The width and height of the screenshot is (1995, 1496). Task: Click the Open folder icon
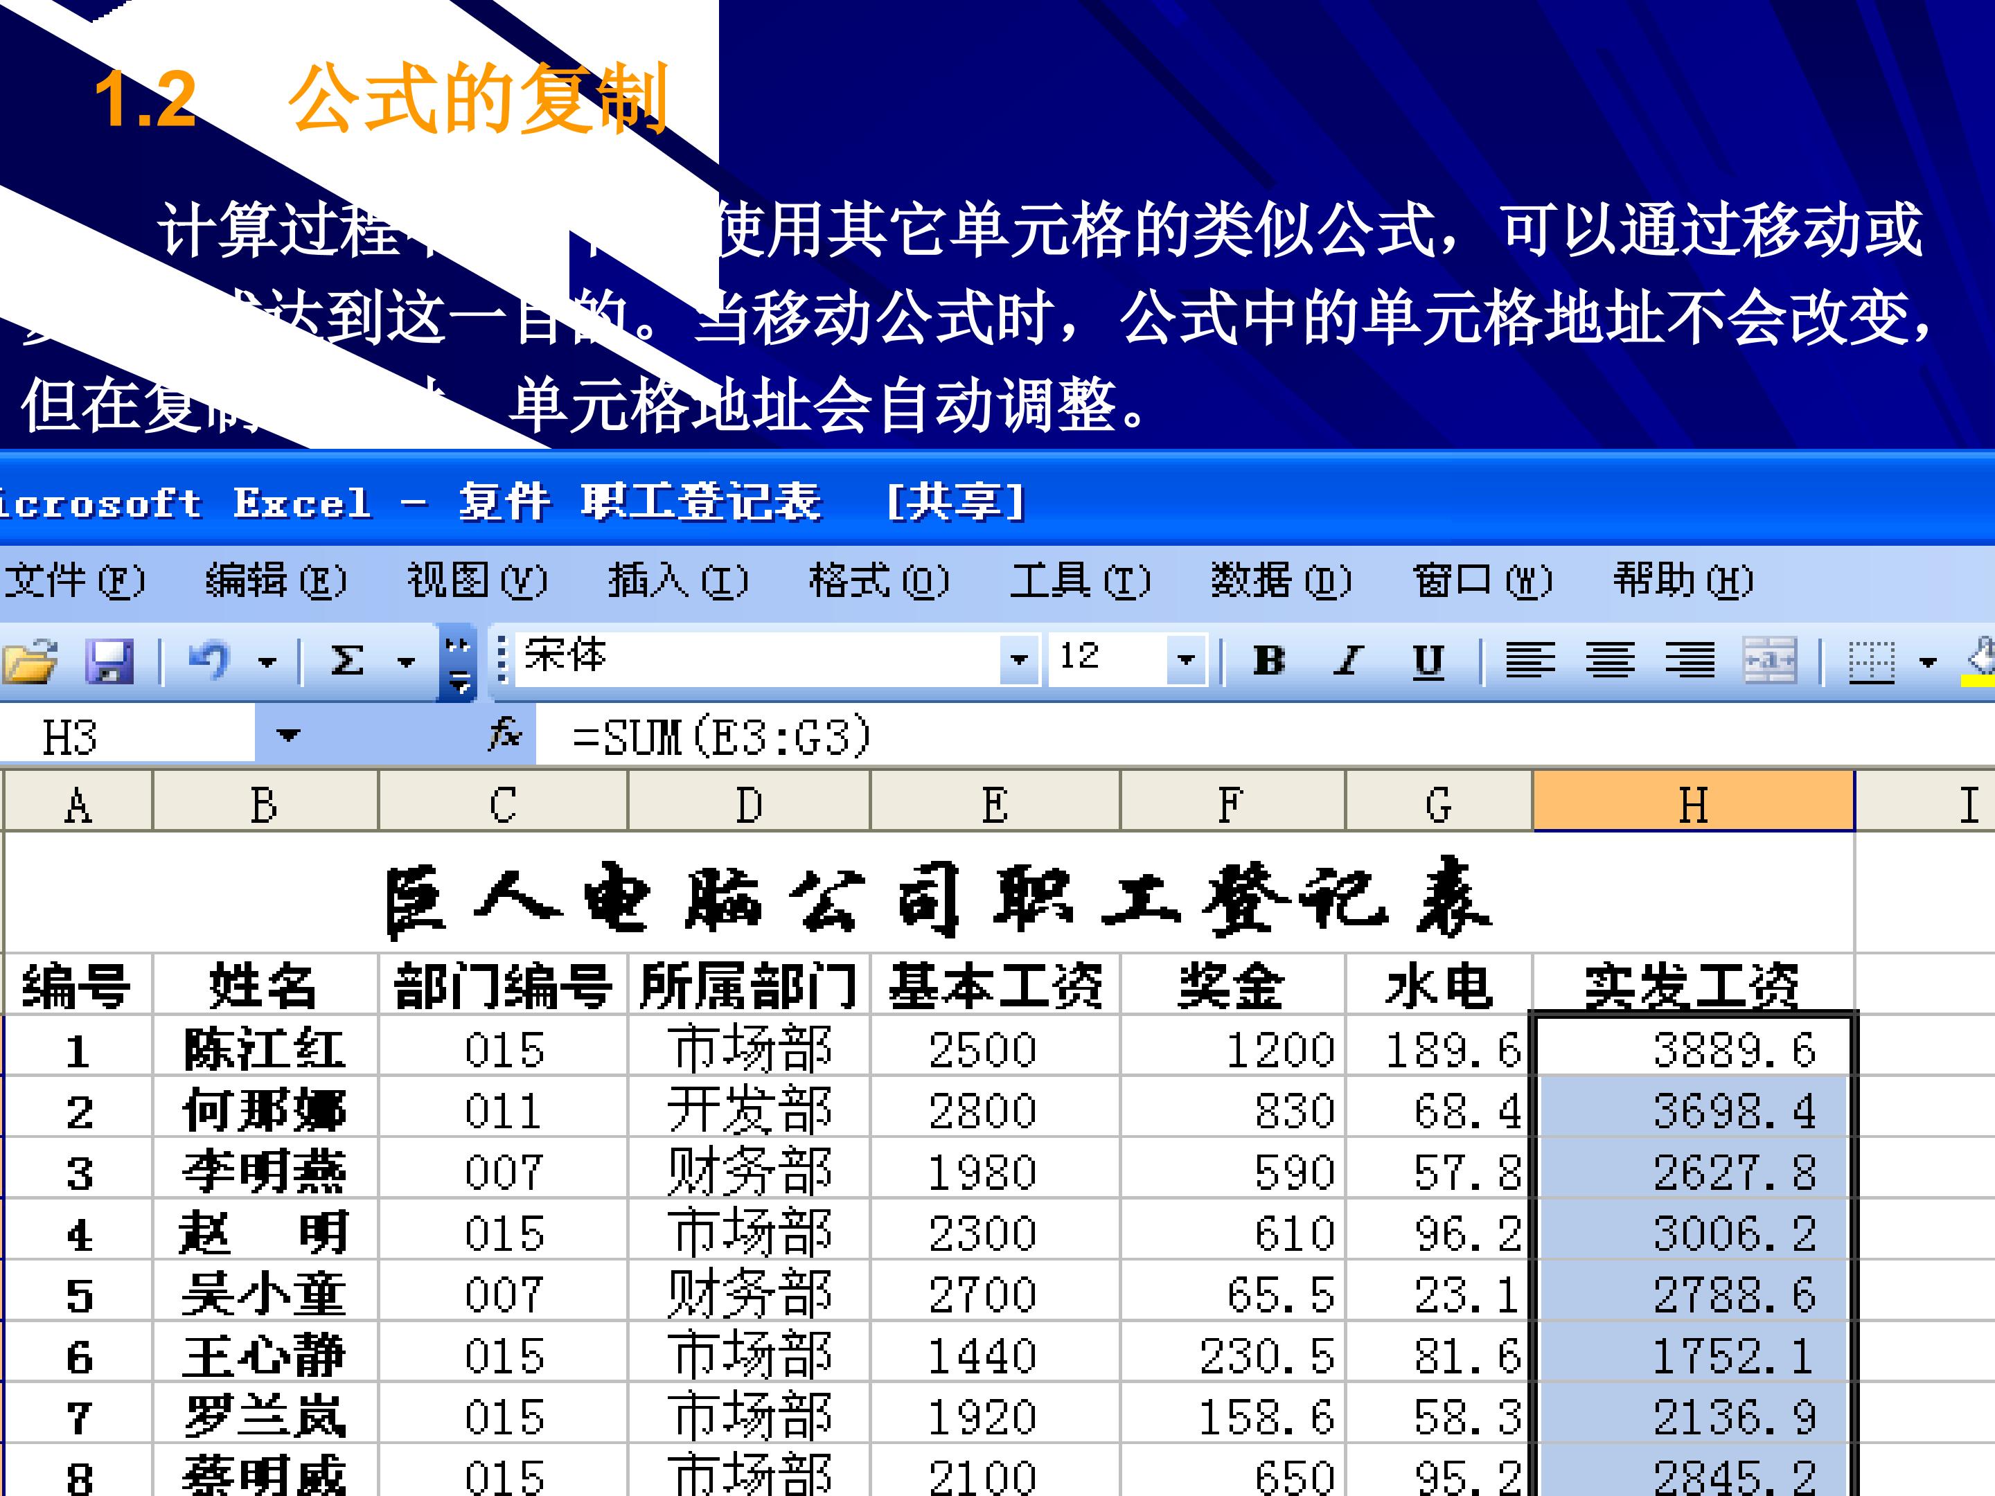pos(30,661)
